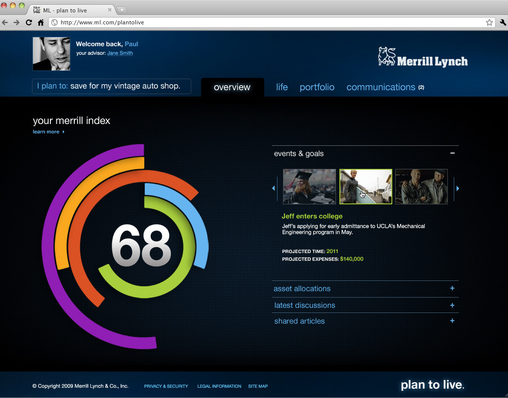Click the (2) communications count badge
Screen dimensions: 508x398
[x=421, y=87]
